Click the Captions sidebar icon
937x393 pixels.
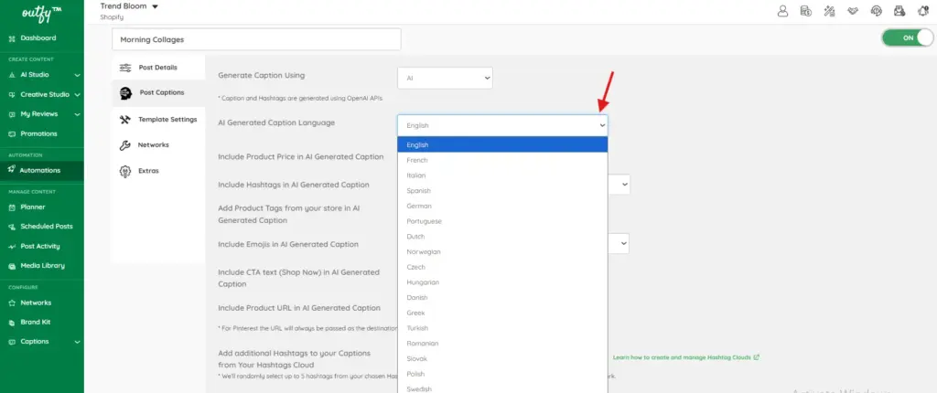click(12, 342)
